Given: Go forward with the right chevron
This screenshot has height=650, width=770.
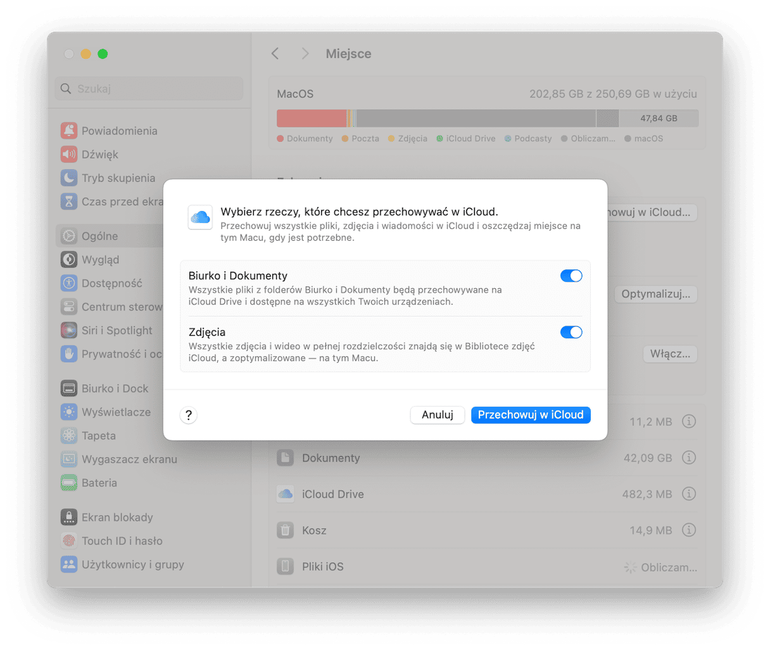Looking at the screenshot, I should (305, 54).
